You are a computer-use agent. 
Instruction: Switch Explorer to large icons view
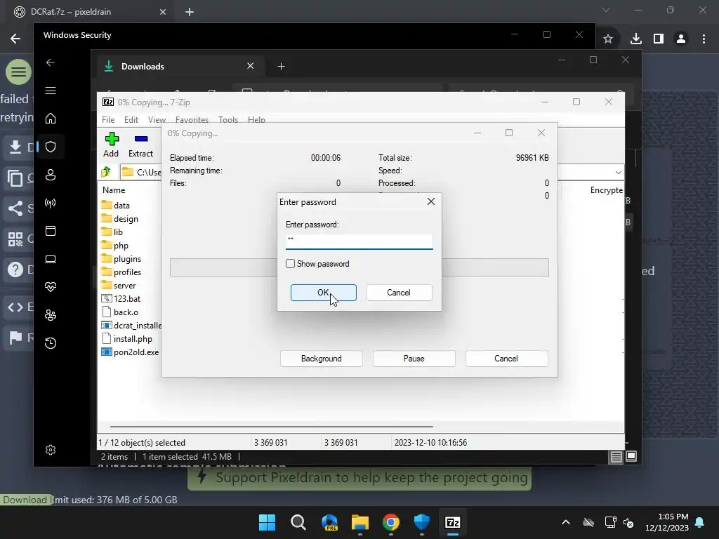(x=631, y=456)
